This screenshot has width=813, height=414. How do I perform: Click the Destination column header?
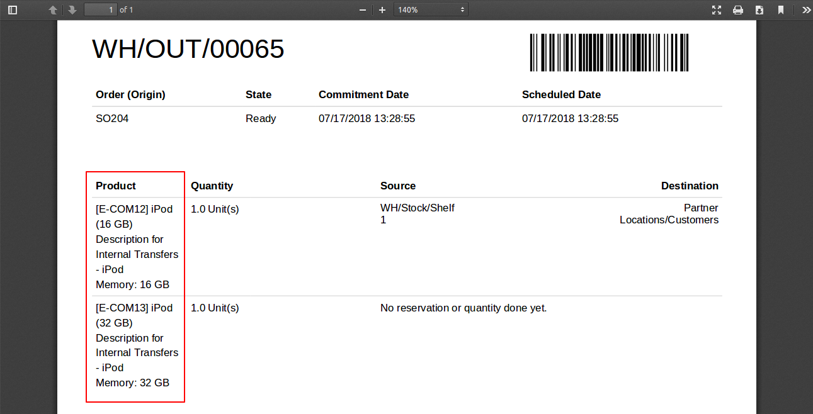click(x=690, y=186)
